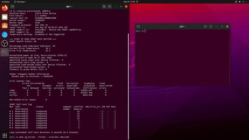Click the power icon in top bar
The image size is (249, 140).
pos(243,2)
